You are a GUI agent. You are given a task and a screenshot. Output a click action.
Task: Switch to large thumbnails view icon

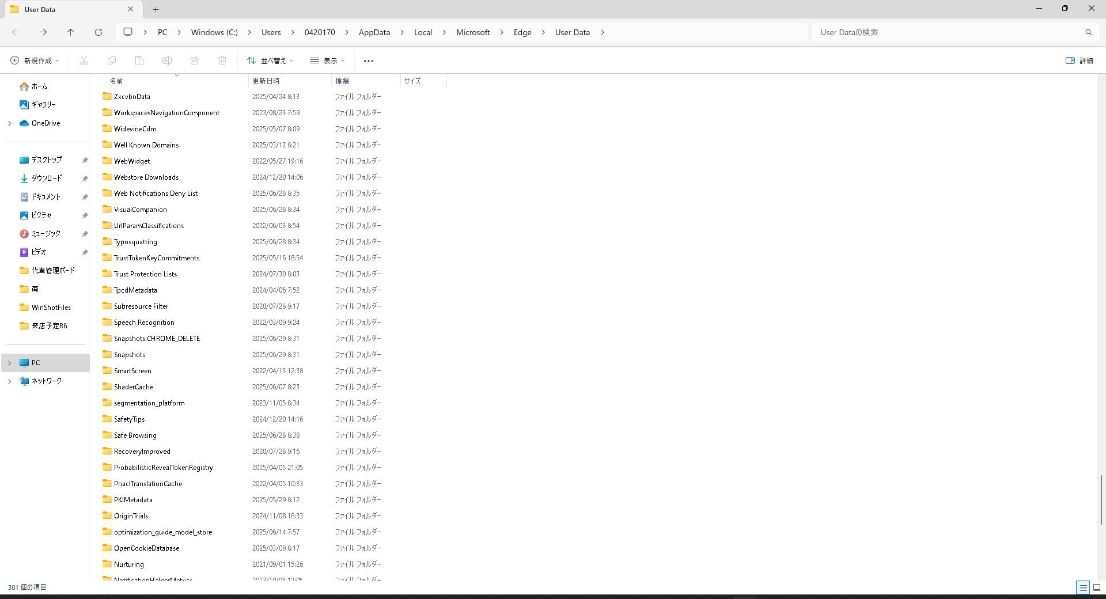pos(1097,587)
